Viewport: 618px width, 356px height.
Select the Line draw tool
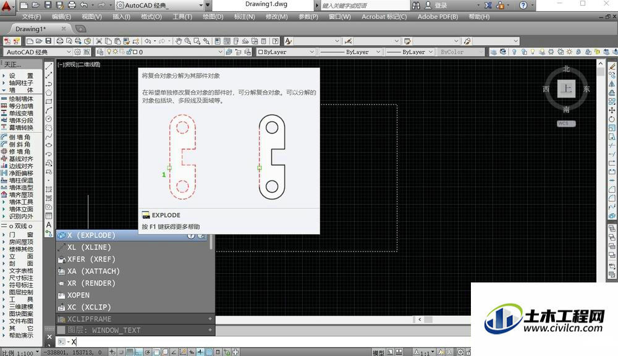(x=49, y=67)
